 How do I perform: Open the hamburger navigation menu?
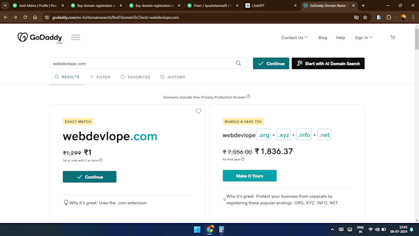point(76,38)
